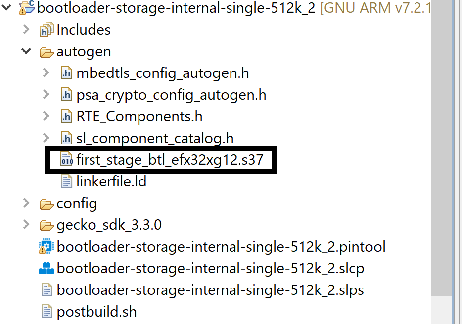Click the first_stage_btl_efx32xg12.s37 binary file icon
462x324 pixels.
pyautogui.click(x=67, y=160)
